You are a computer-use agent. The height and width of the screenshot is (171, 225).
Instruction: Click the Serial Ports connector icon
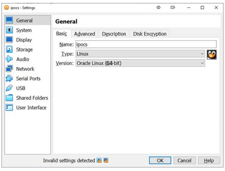point(9,78)
